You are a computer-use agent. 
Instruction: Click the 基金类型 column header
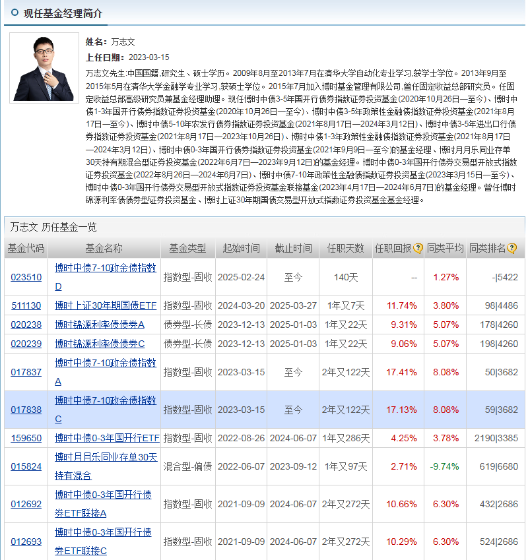188,248
